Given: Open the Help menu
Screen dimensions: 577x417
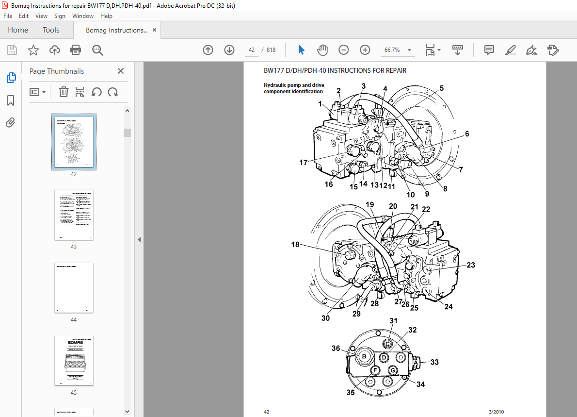Looking at the screenshot, I should [106, 16].
